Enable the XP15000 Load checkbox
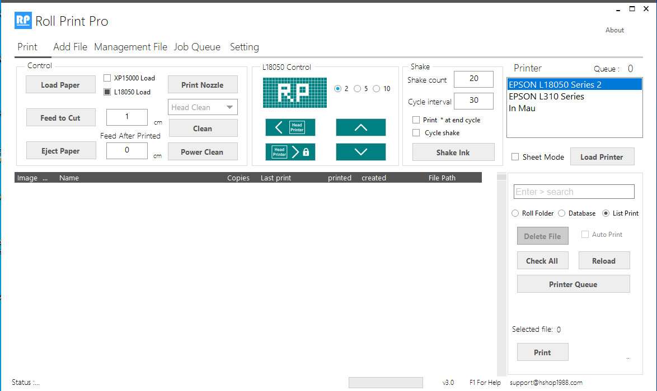The image size is (657, 391). pyautogui.click(x=107, y=78)
